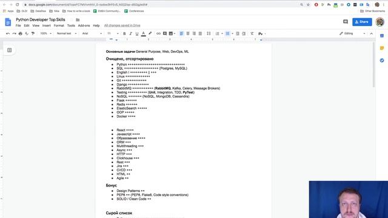The image size is (388, 218).
Task: Open the View menu
Action: pos(36,25)
